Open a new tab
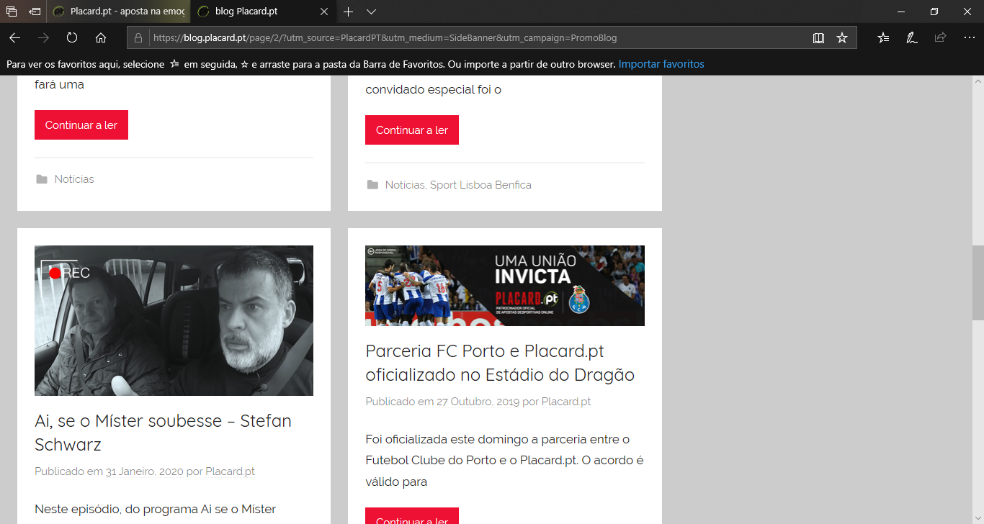This screenshot has width=984, height=524. click(348, 12)
